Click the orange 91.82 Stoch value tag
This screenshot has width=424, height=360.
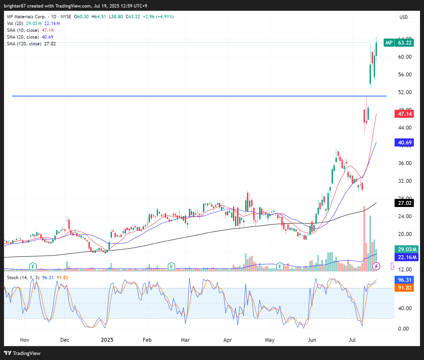[x=404, y=288]
